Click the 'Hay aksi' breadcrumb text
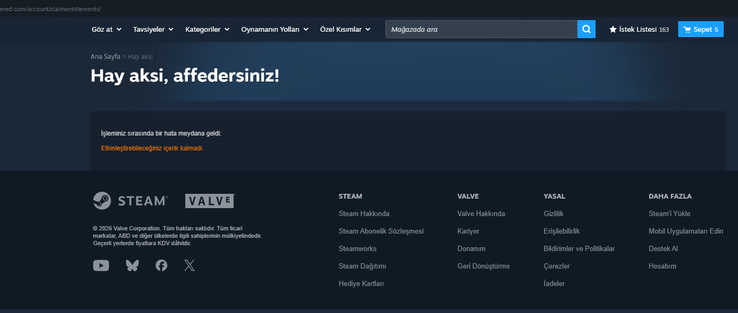Screen dimensions: 738x313 click(x=140, y=56)
